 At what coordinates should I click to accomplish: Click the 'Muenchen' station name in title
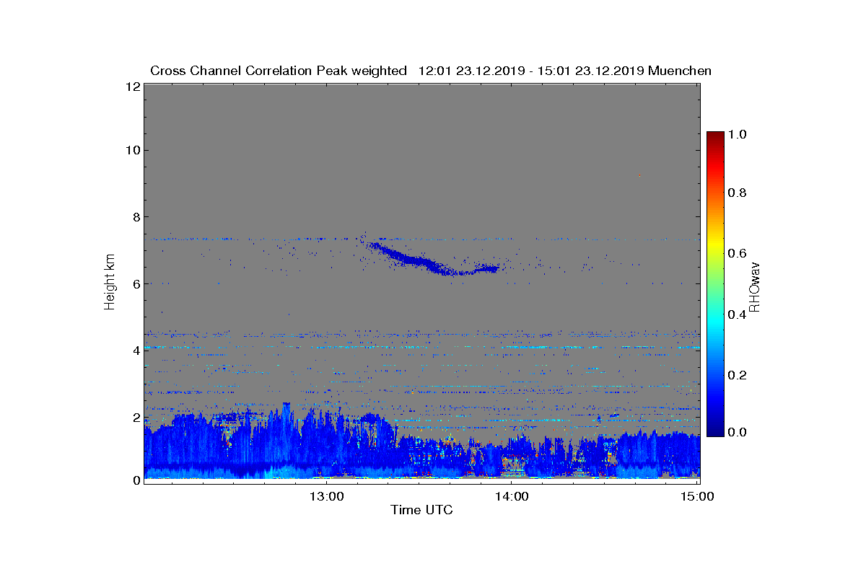[680, 71]
